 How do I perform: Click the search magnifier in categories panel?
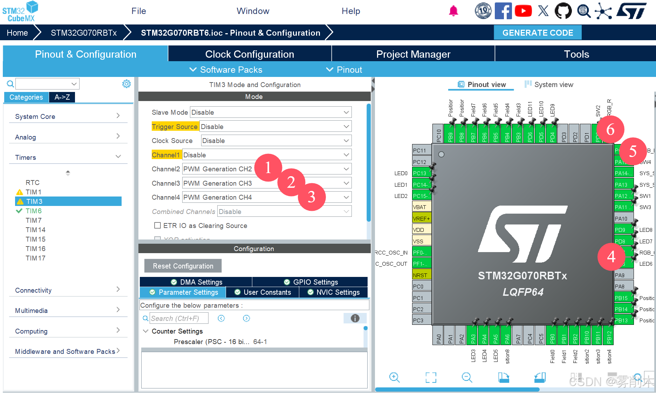11,84
